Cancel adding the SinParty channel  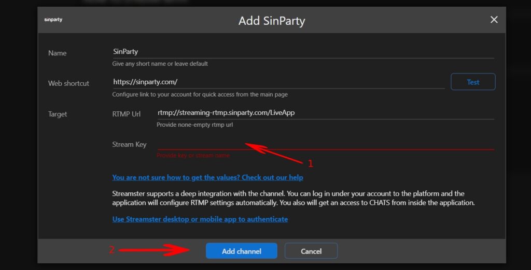311,251
